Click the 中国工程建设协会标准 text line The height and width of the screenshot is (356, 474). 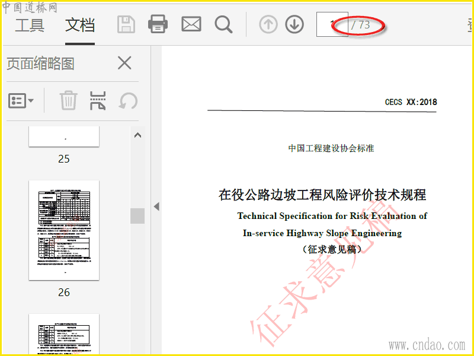click(331, 148)
